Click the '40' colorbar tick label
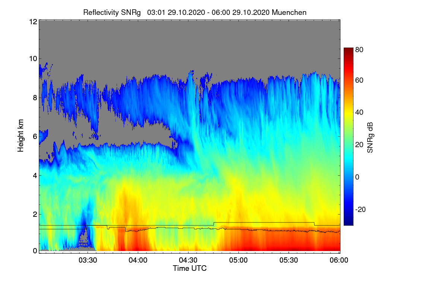 coord(359,112)
